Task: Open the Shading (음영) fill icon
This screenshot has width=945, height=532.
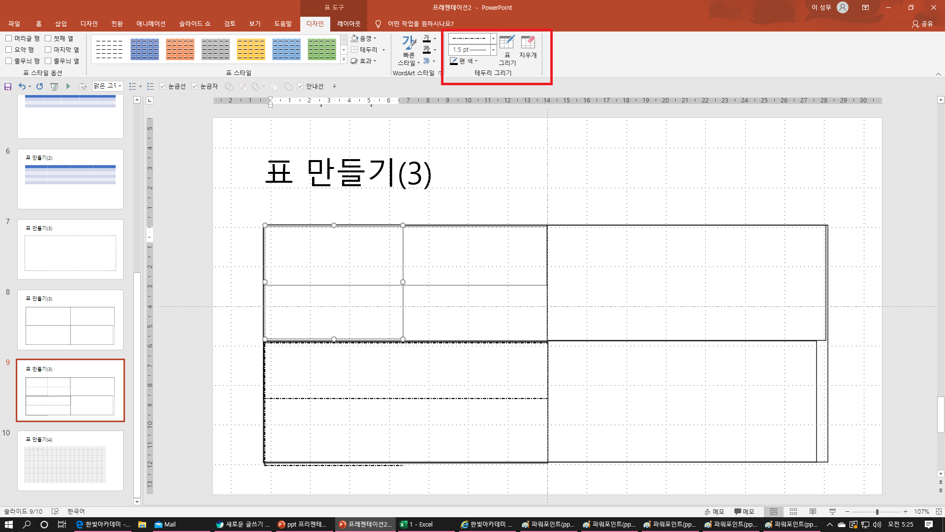Action: (355, 38)
